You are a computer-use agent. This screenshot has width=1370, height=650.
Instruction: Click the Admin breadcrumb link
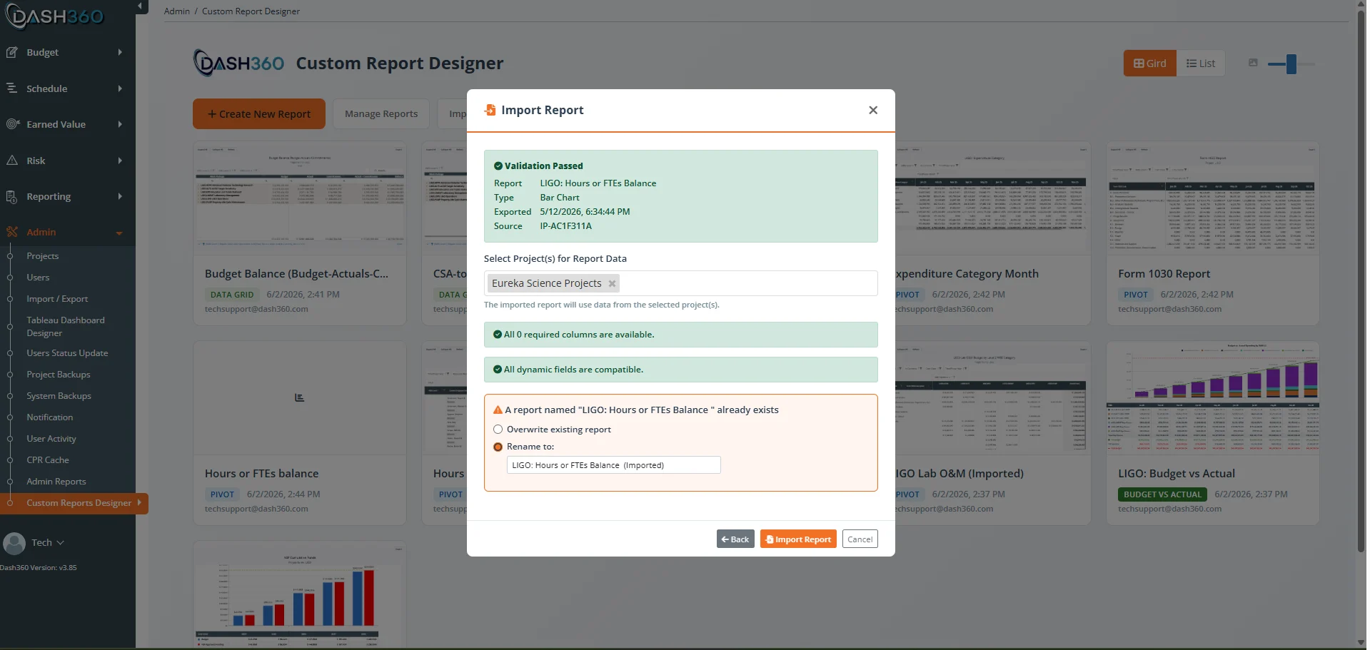click(177, 11)
